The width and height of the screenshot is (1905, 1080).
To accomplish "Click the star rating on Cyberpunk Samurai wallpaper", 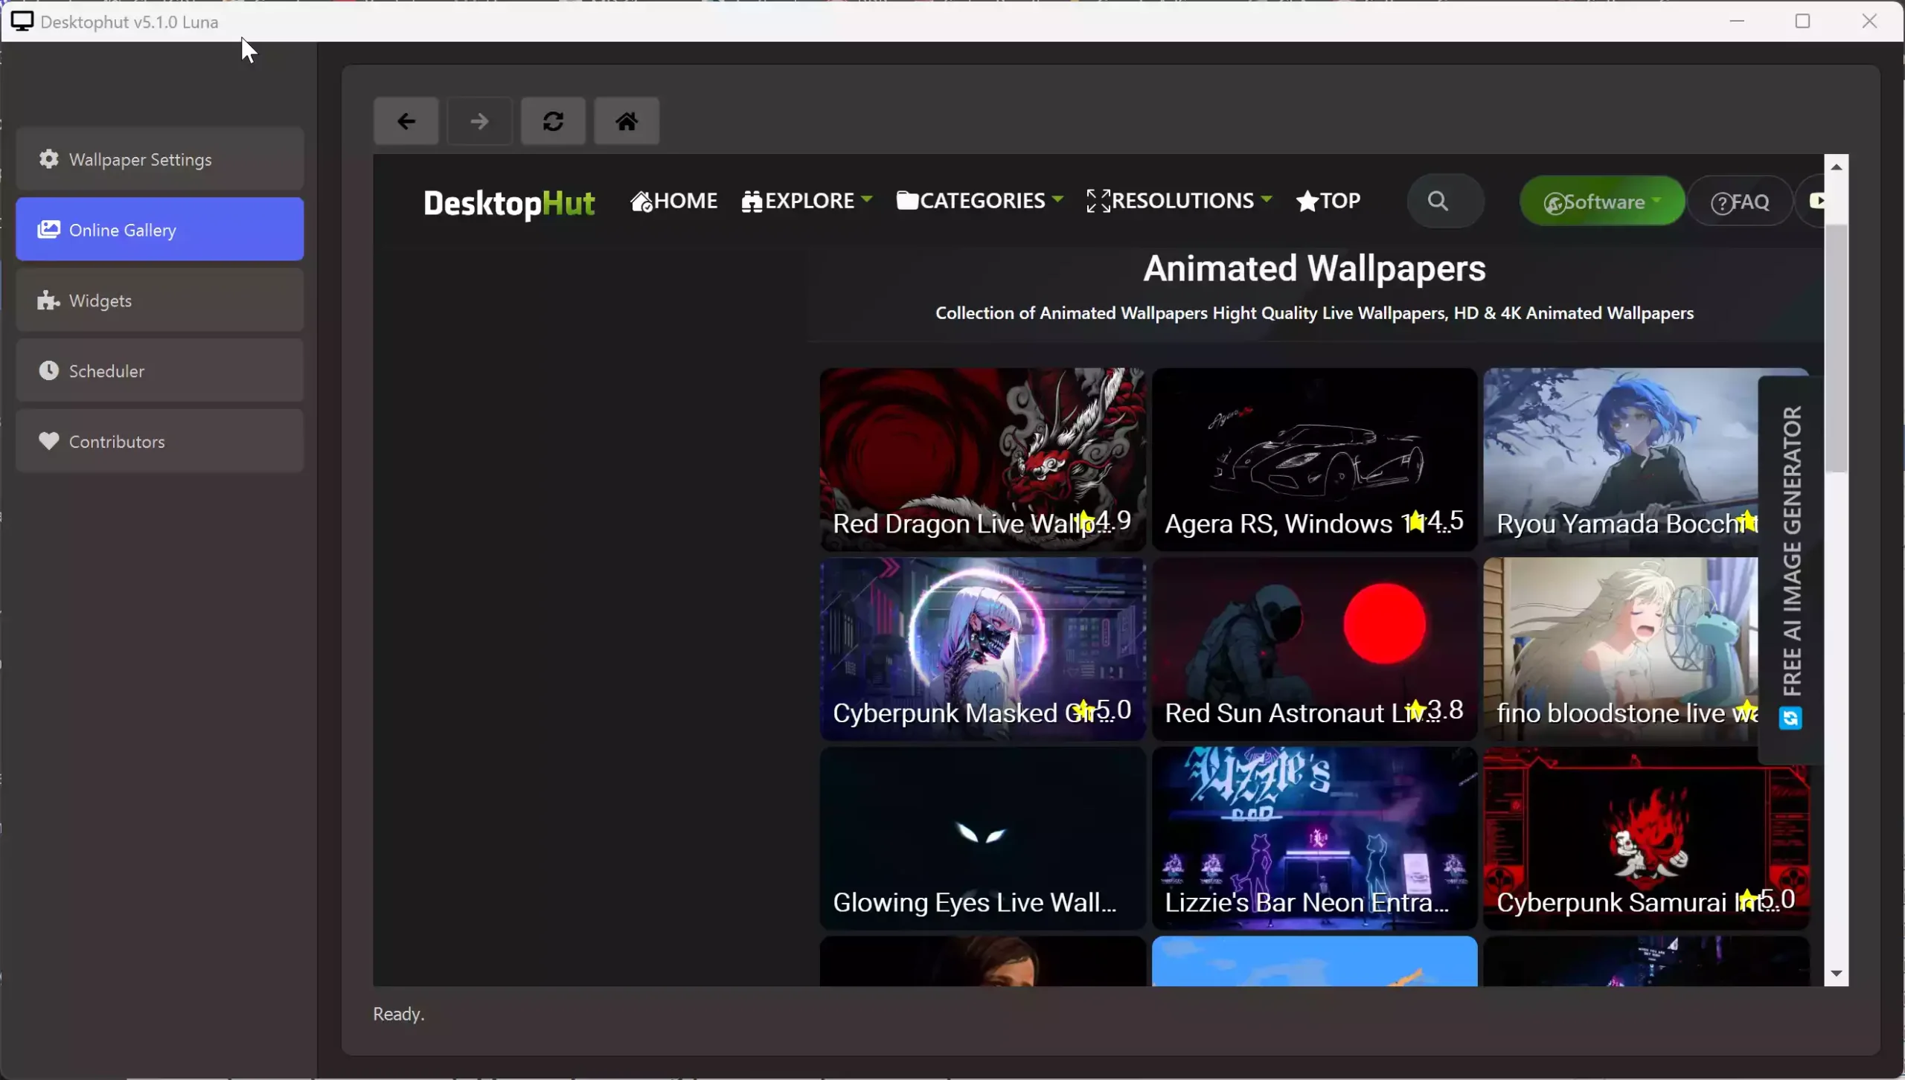I will [1747, 900].
